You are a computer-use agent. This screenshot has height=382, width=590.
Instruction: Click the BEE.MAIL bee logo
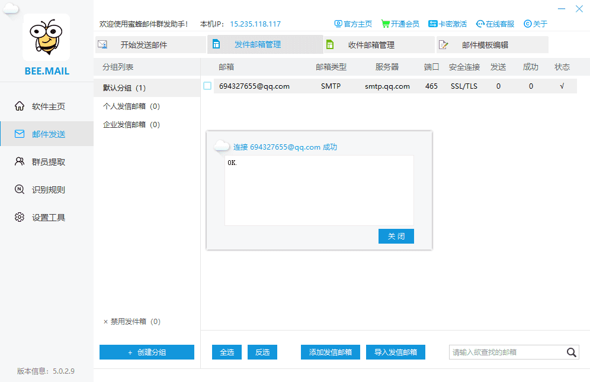coord(46,37)
